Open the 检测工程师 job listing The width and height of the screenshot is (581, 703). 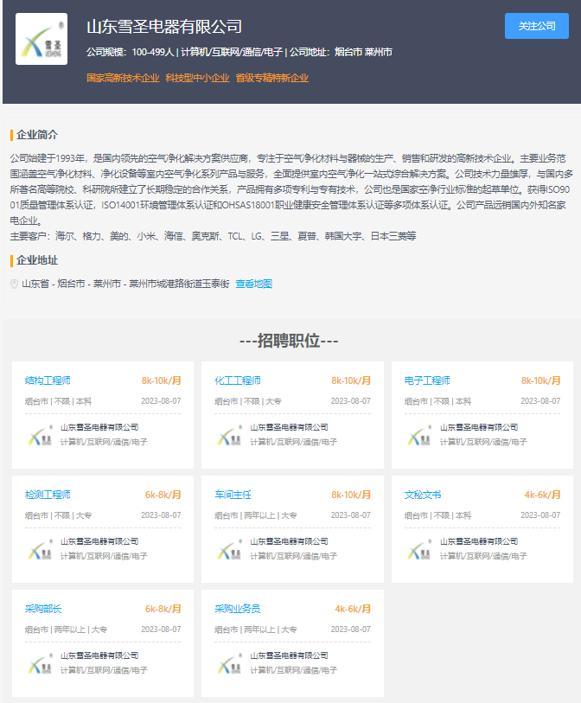coord(48,495)
